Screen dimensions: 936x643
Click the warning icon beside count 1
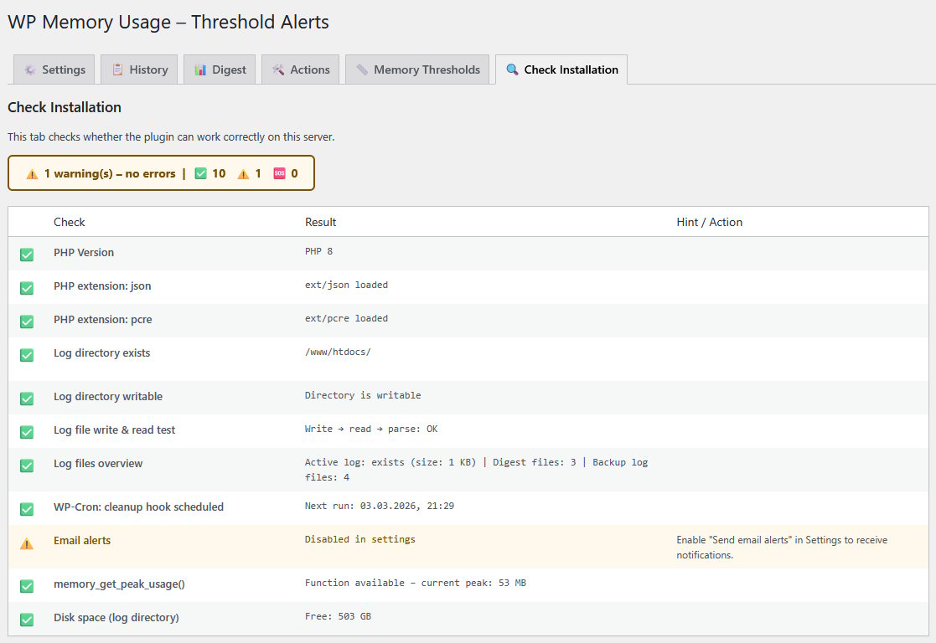coord(243,174)
